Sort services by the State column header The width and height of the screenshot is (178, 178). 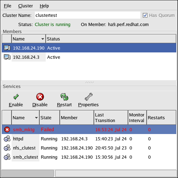click(50, 117)
